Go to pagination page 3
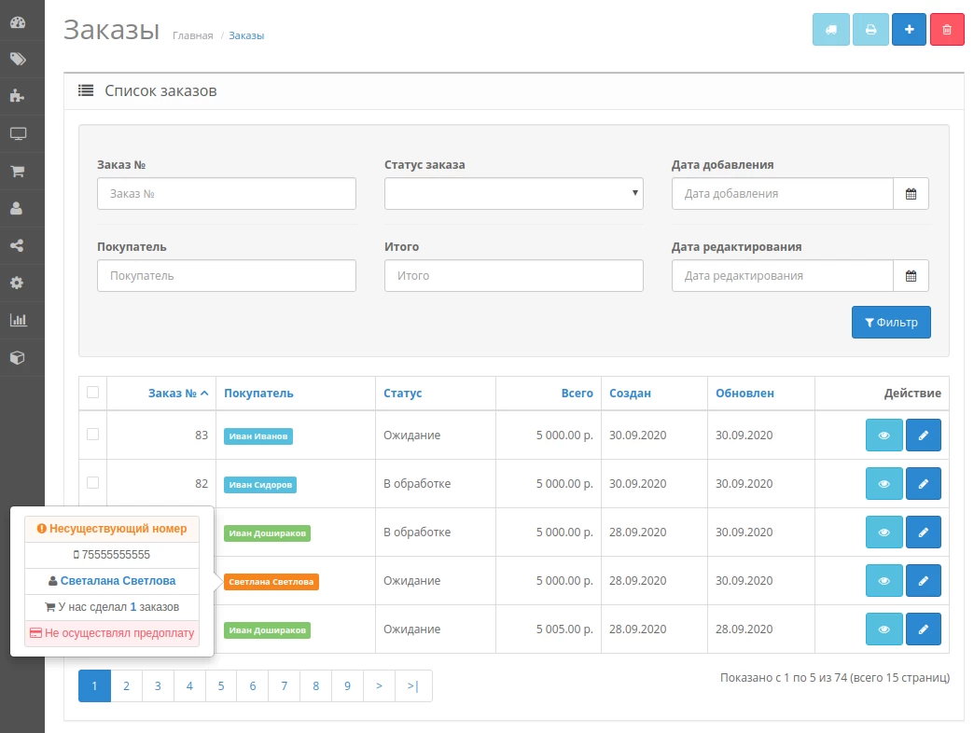Image resolution: width=974 pixels, height=733 pixels. [x=158, y=685]
